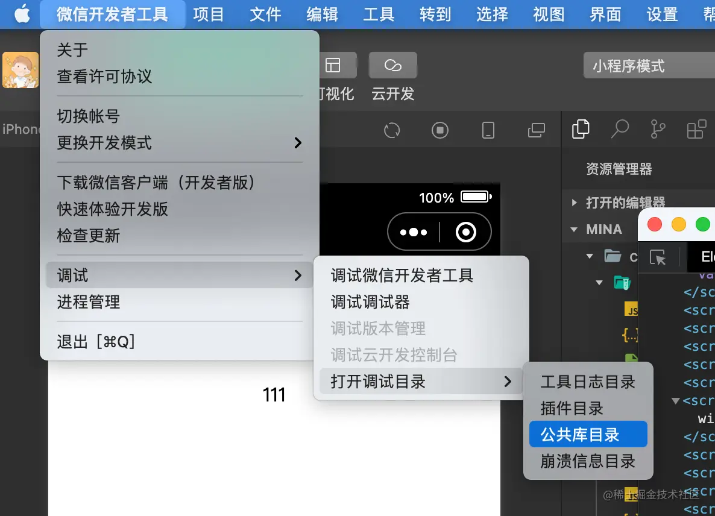This screenshot has width=715, height=516.
Task: Select 进程管理 menu entry
Action: pos(180,302)
